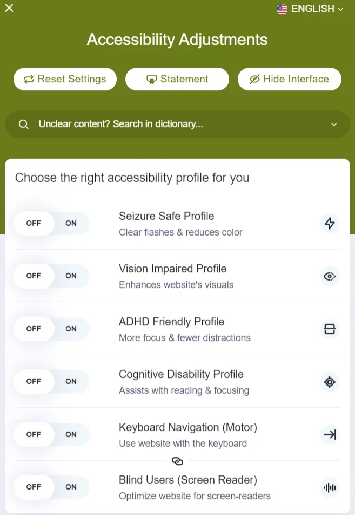
Task: Click the Keyboard Navigation tab-arrow icon
Action: coord(330,434)
